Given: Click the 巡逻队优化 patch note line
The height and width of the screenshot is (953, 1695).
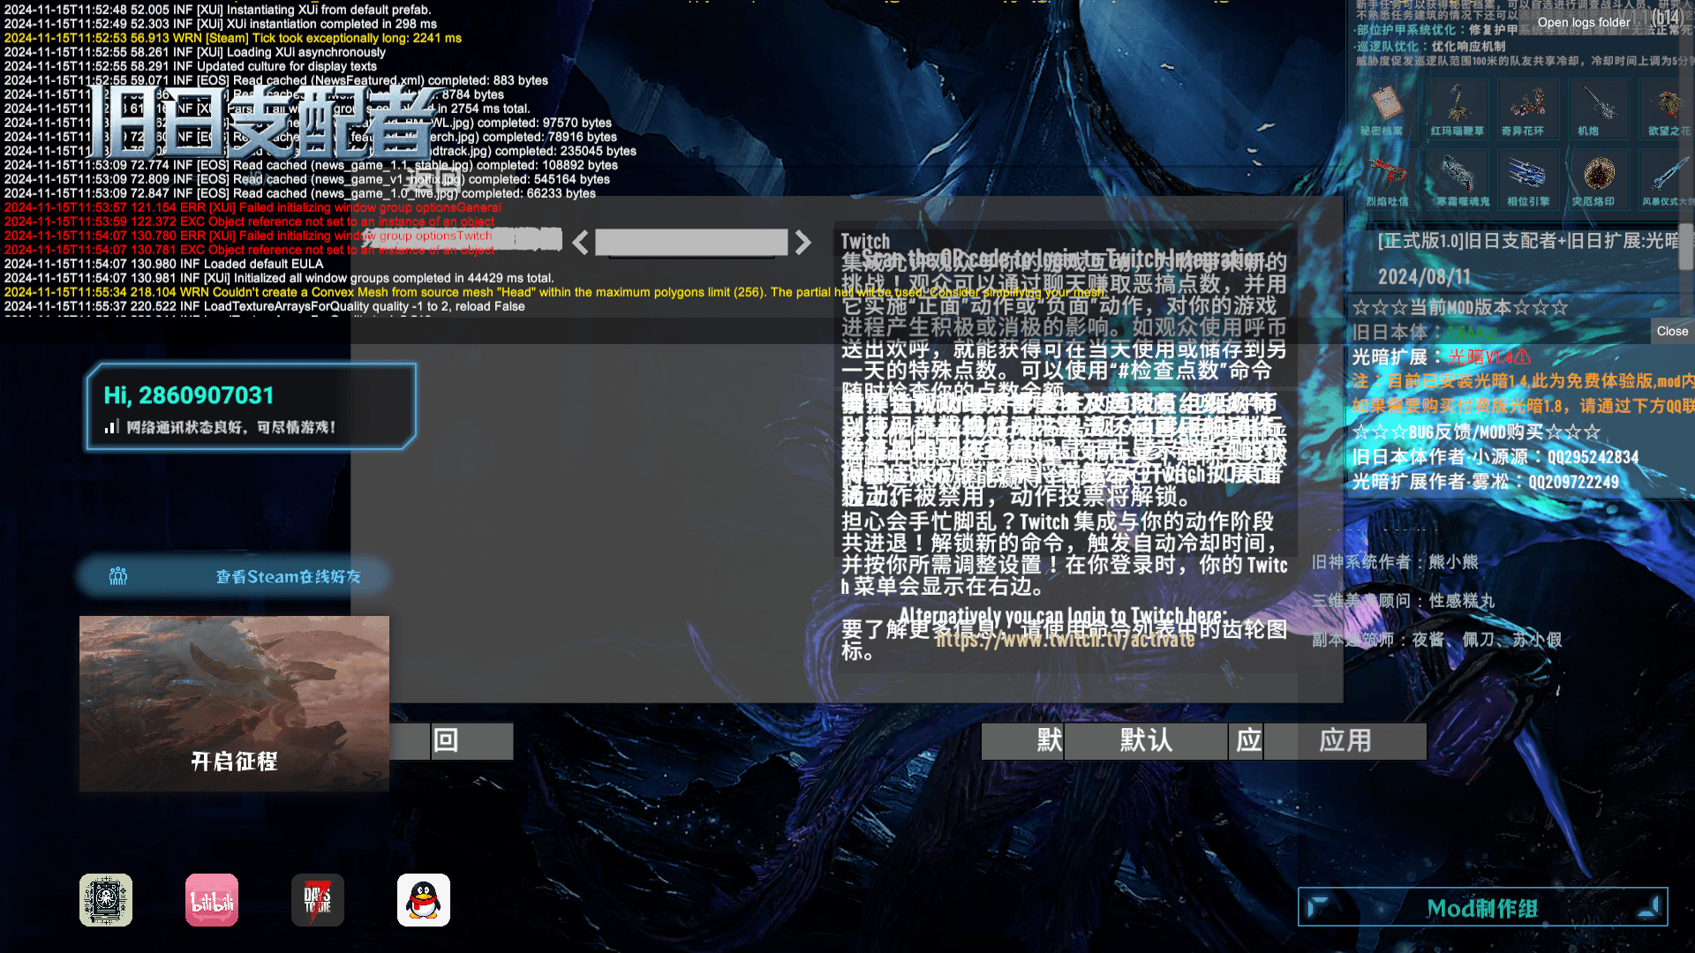Looking at the screenshot, I should point(1431,47).
